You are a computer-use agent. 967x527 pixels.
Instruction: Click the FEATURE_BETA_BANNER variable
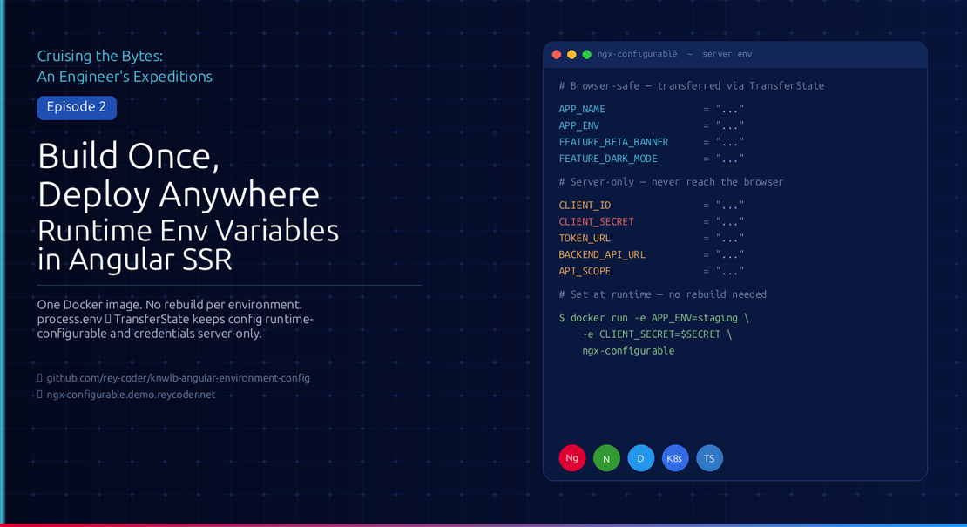[613, 142]
